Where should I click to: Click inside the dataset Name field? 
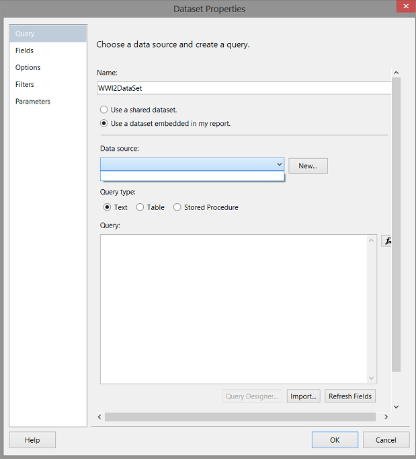coord(242,88)
